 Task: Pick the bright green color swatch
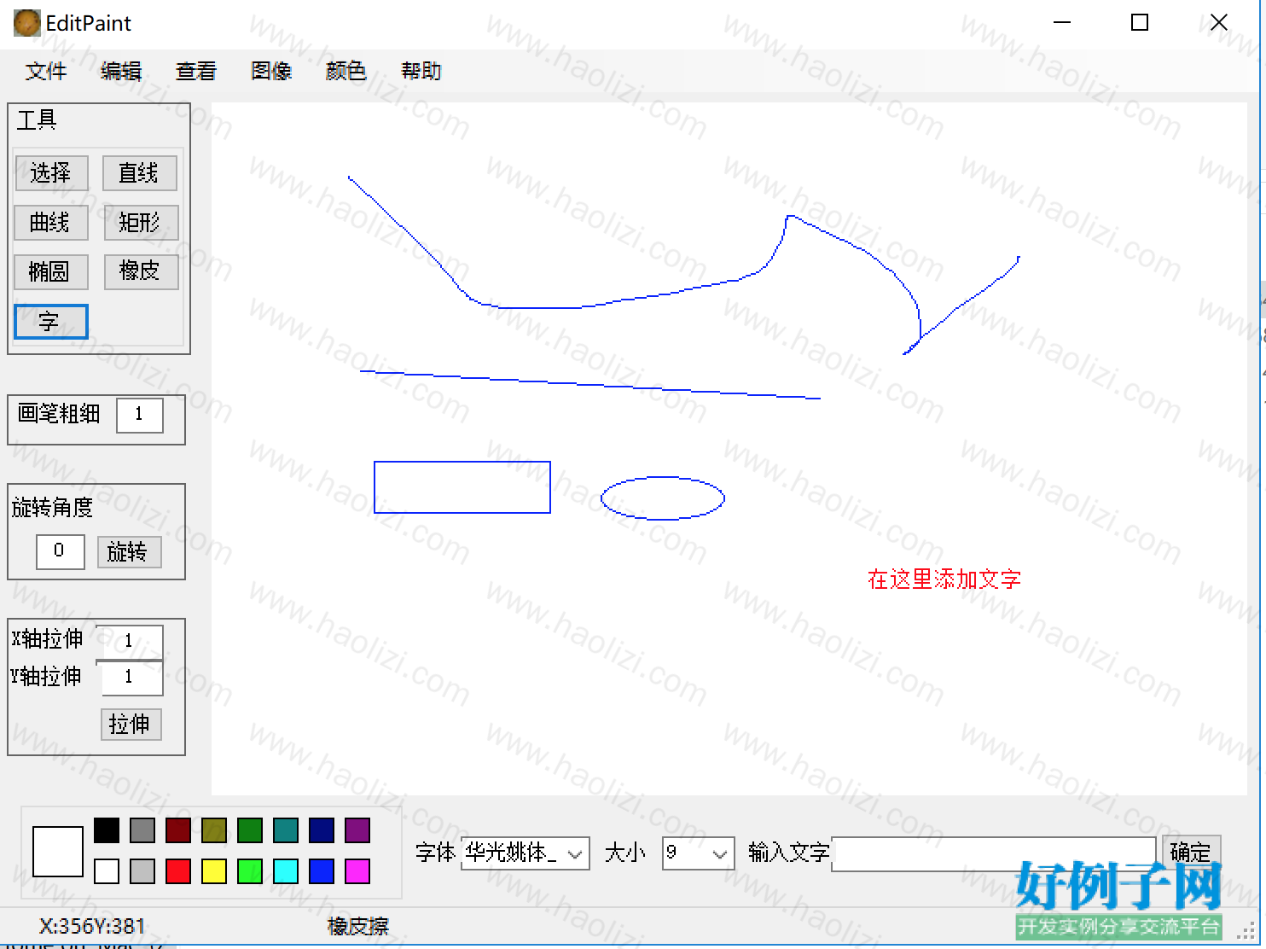(x=250, y=871)
